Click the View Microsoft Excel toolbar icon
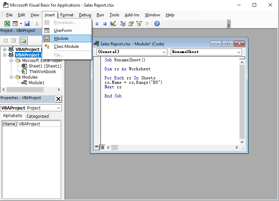 [7, 24]
